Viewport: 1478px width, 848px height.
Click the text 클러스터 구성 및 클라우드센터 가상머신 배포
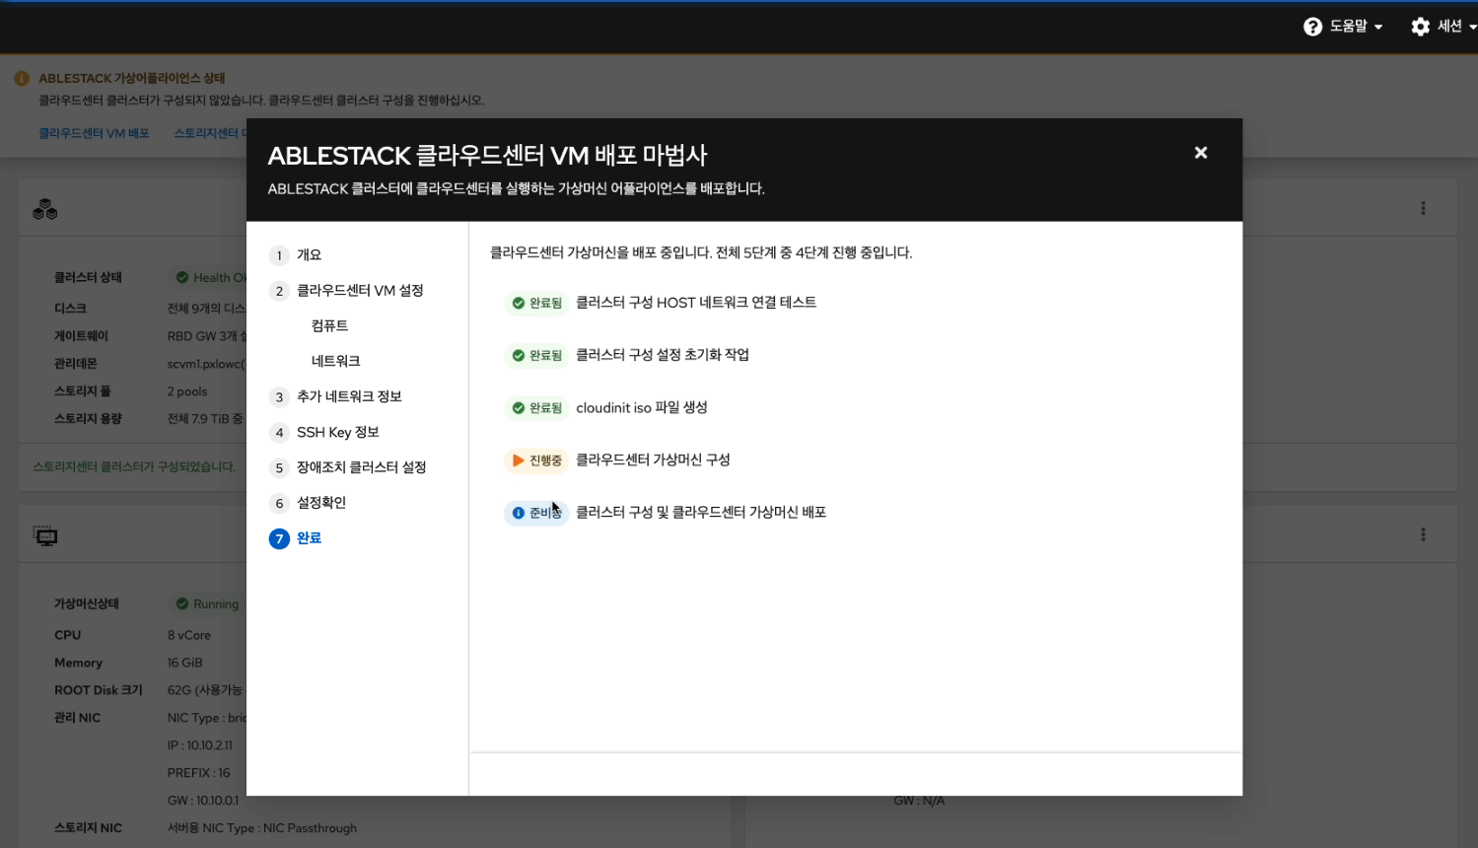pyautogui.click(x=701, y=512)
